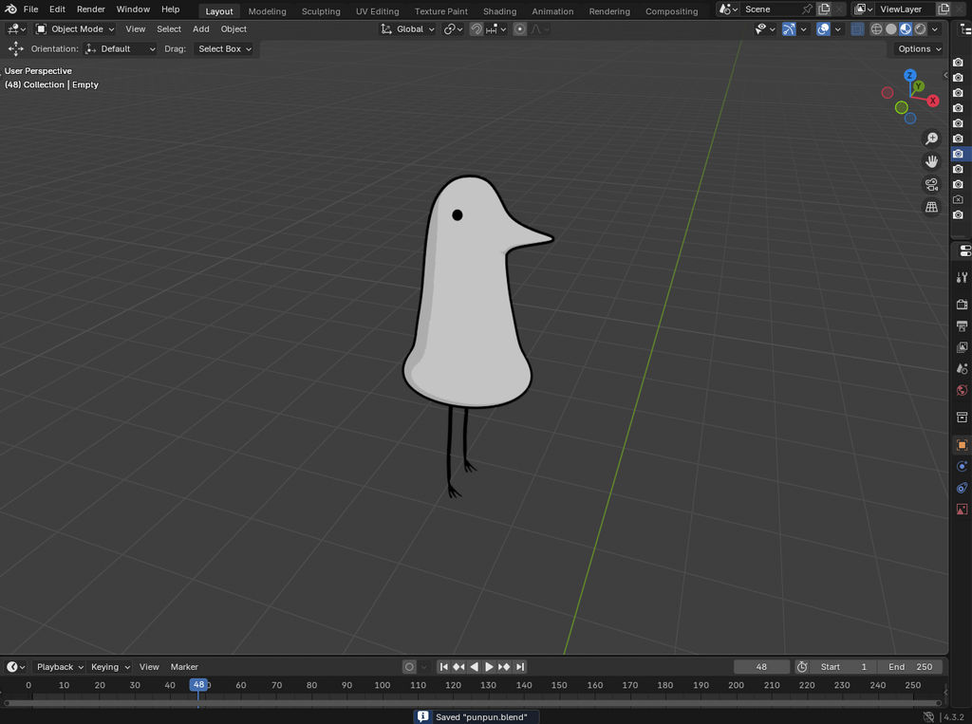Switch to wireframe viewport shading
Screen dimensions: 972x724
click(x=876, y=29)
